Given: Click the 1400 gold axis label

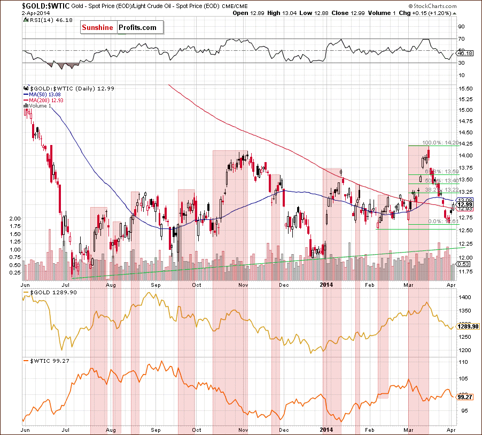Looking at the screenshot, I should [464, 297].
